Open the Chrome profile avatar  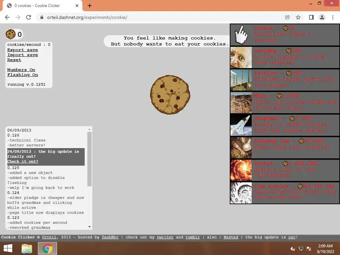coord(322,17)
